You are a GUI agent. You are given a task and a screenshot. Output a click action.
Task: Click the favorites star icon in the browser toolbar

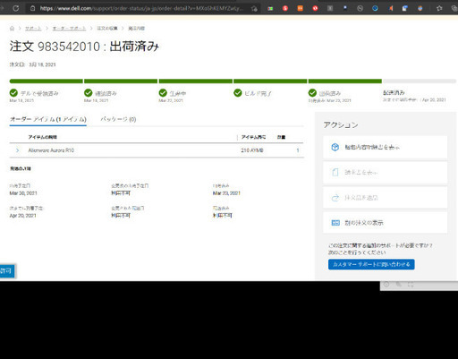click(x=439, y=8)
